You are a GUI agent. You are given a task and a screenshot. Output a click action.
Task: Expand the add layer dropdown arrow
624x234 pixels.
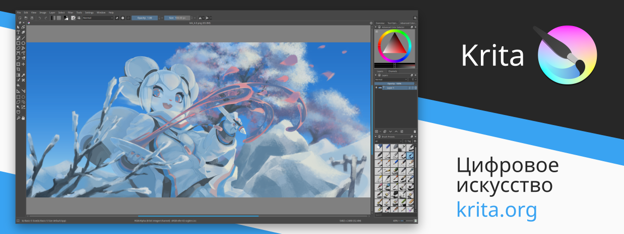click(x=381, y=132)
